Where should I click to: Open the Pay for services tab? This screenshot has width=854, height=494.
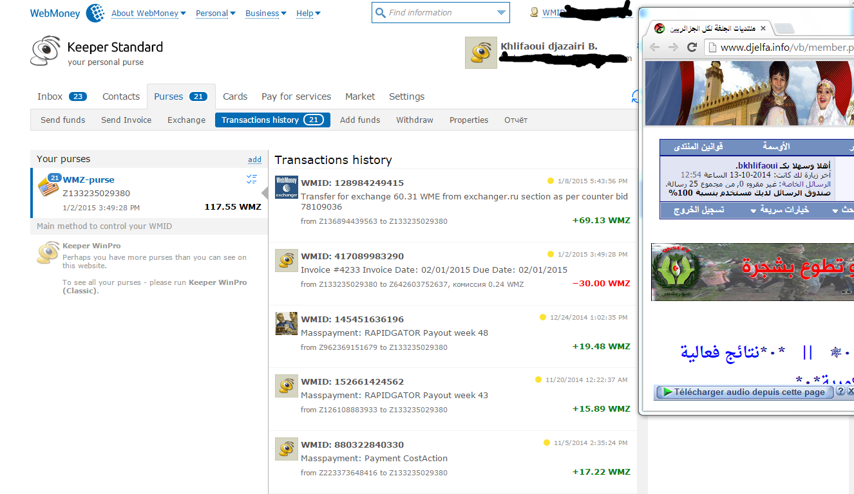(296, 96)
